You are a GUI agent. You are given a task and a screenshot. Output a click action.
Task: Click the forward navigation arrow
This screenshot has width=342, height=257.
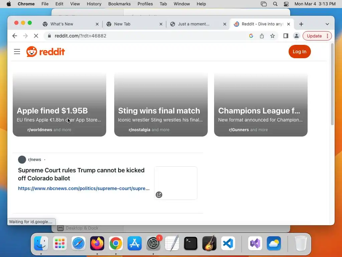pos(25,36)
